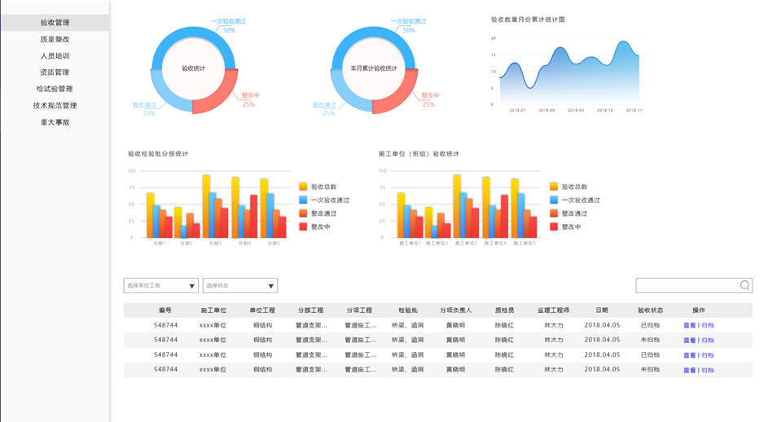Click the 一次验收通过 legend swatch in 验收检验批分部统计 chart
The image size is (768, 422).
coord(303,200)
